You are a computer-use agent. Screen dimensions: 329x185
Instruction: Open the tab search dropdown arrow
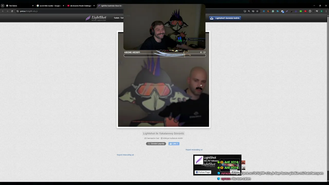click(x=3, y=6)
